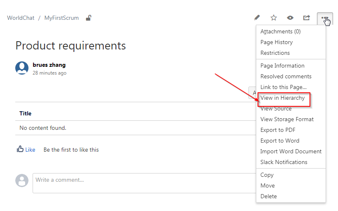
Task: Star this page as favorite
Action: click(x=274, y=18)
